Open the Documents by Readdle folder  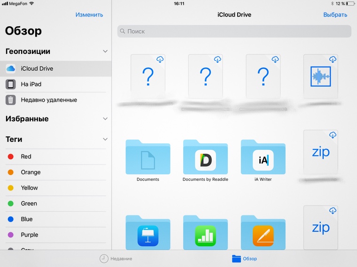(x=205, y=157)
